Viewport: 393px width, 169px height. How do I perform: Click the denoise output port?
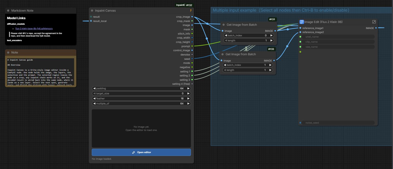point(192,54)
